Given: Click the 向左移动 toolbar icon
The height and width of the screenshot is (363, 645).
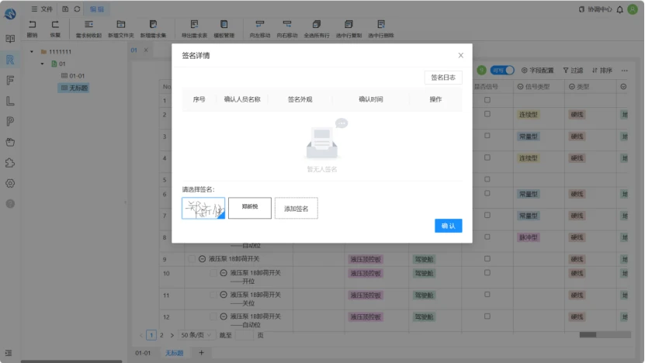Looking at the screenshot, I should point(259,25).
